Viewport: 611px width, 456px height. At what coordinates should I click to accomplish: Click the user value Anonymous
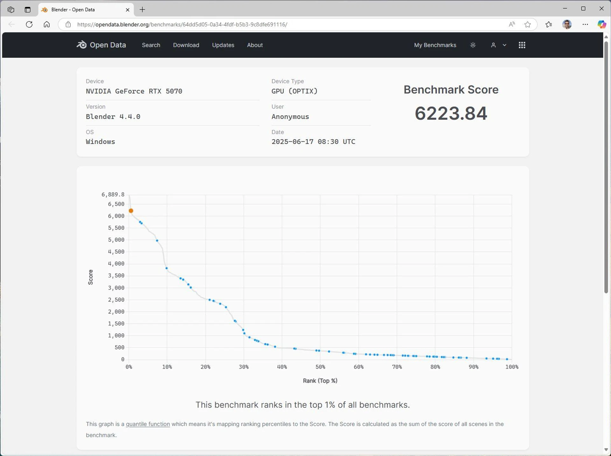(x=290, y=117)
